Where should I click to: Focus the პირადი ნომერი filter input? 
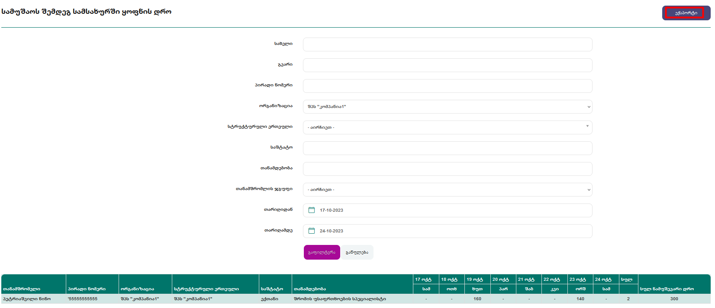point(448,86)
